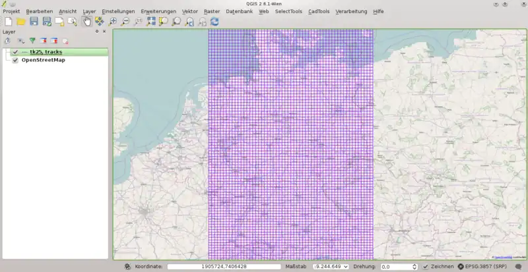Uncheck the OpenStreetMap layer checkbox
This screenshot has width=528, height=272.
click(x=15, y=60)
